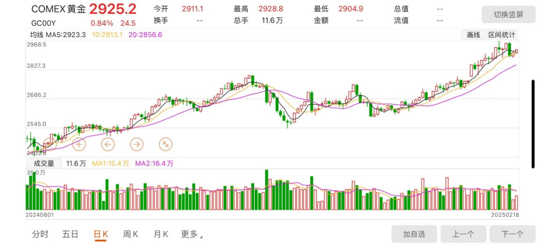Click the COMEX黄金 instrument title
Image resolution: width=539 pixels, height=248 pixels.
(59, 9)
